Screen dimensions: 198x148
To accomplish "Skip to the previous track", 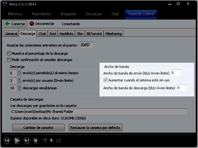I will coord(7,141).
